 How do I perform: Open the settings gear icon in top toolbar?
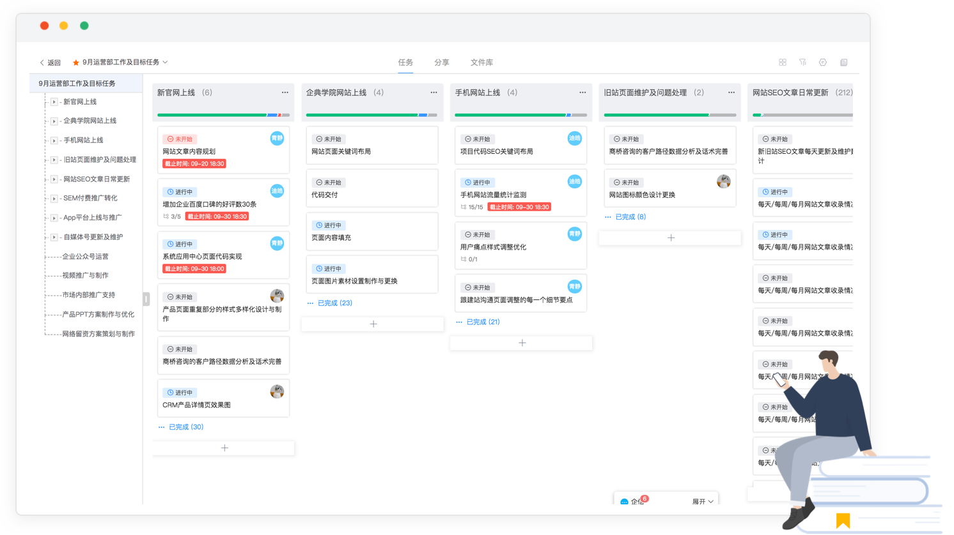823,63
